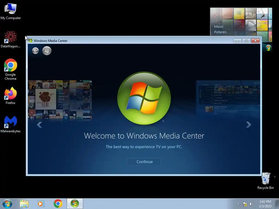This screenshot has height=209, width=279.
Task: Select the Media Center taskbar button
Action: coord(75,204)
